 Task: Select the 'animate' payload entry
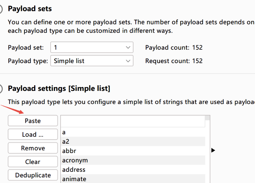click(x=133, y=179)
